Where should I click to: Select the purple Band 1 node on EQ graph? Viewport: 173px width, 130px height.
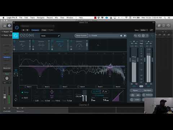click(40, 74)
